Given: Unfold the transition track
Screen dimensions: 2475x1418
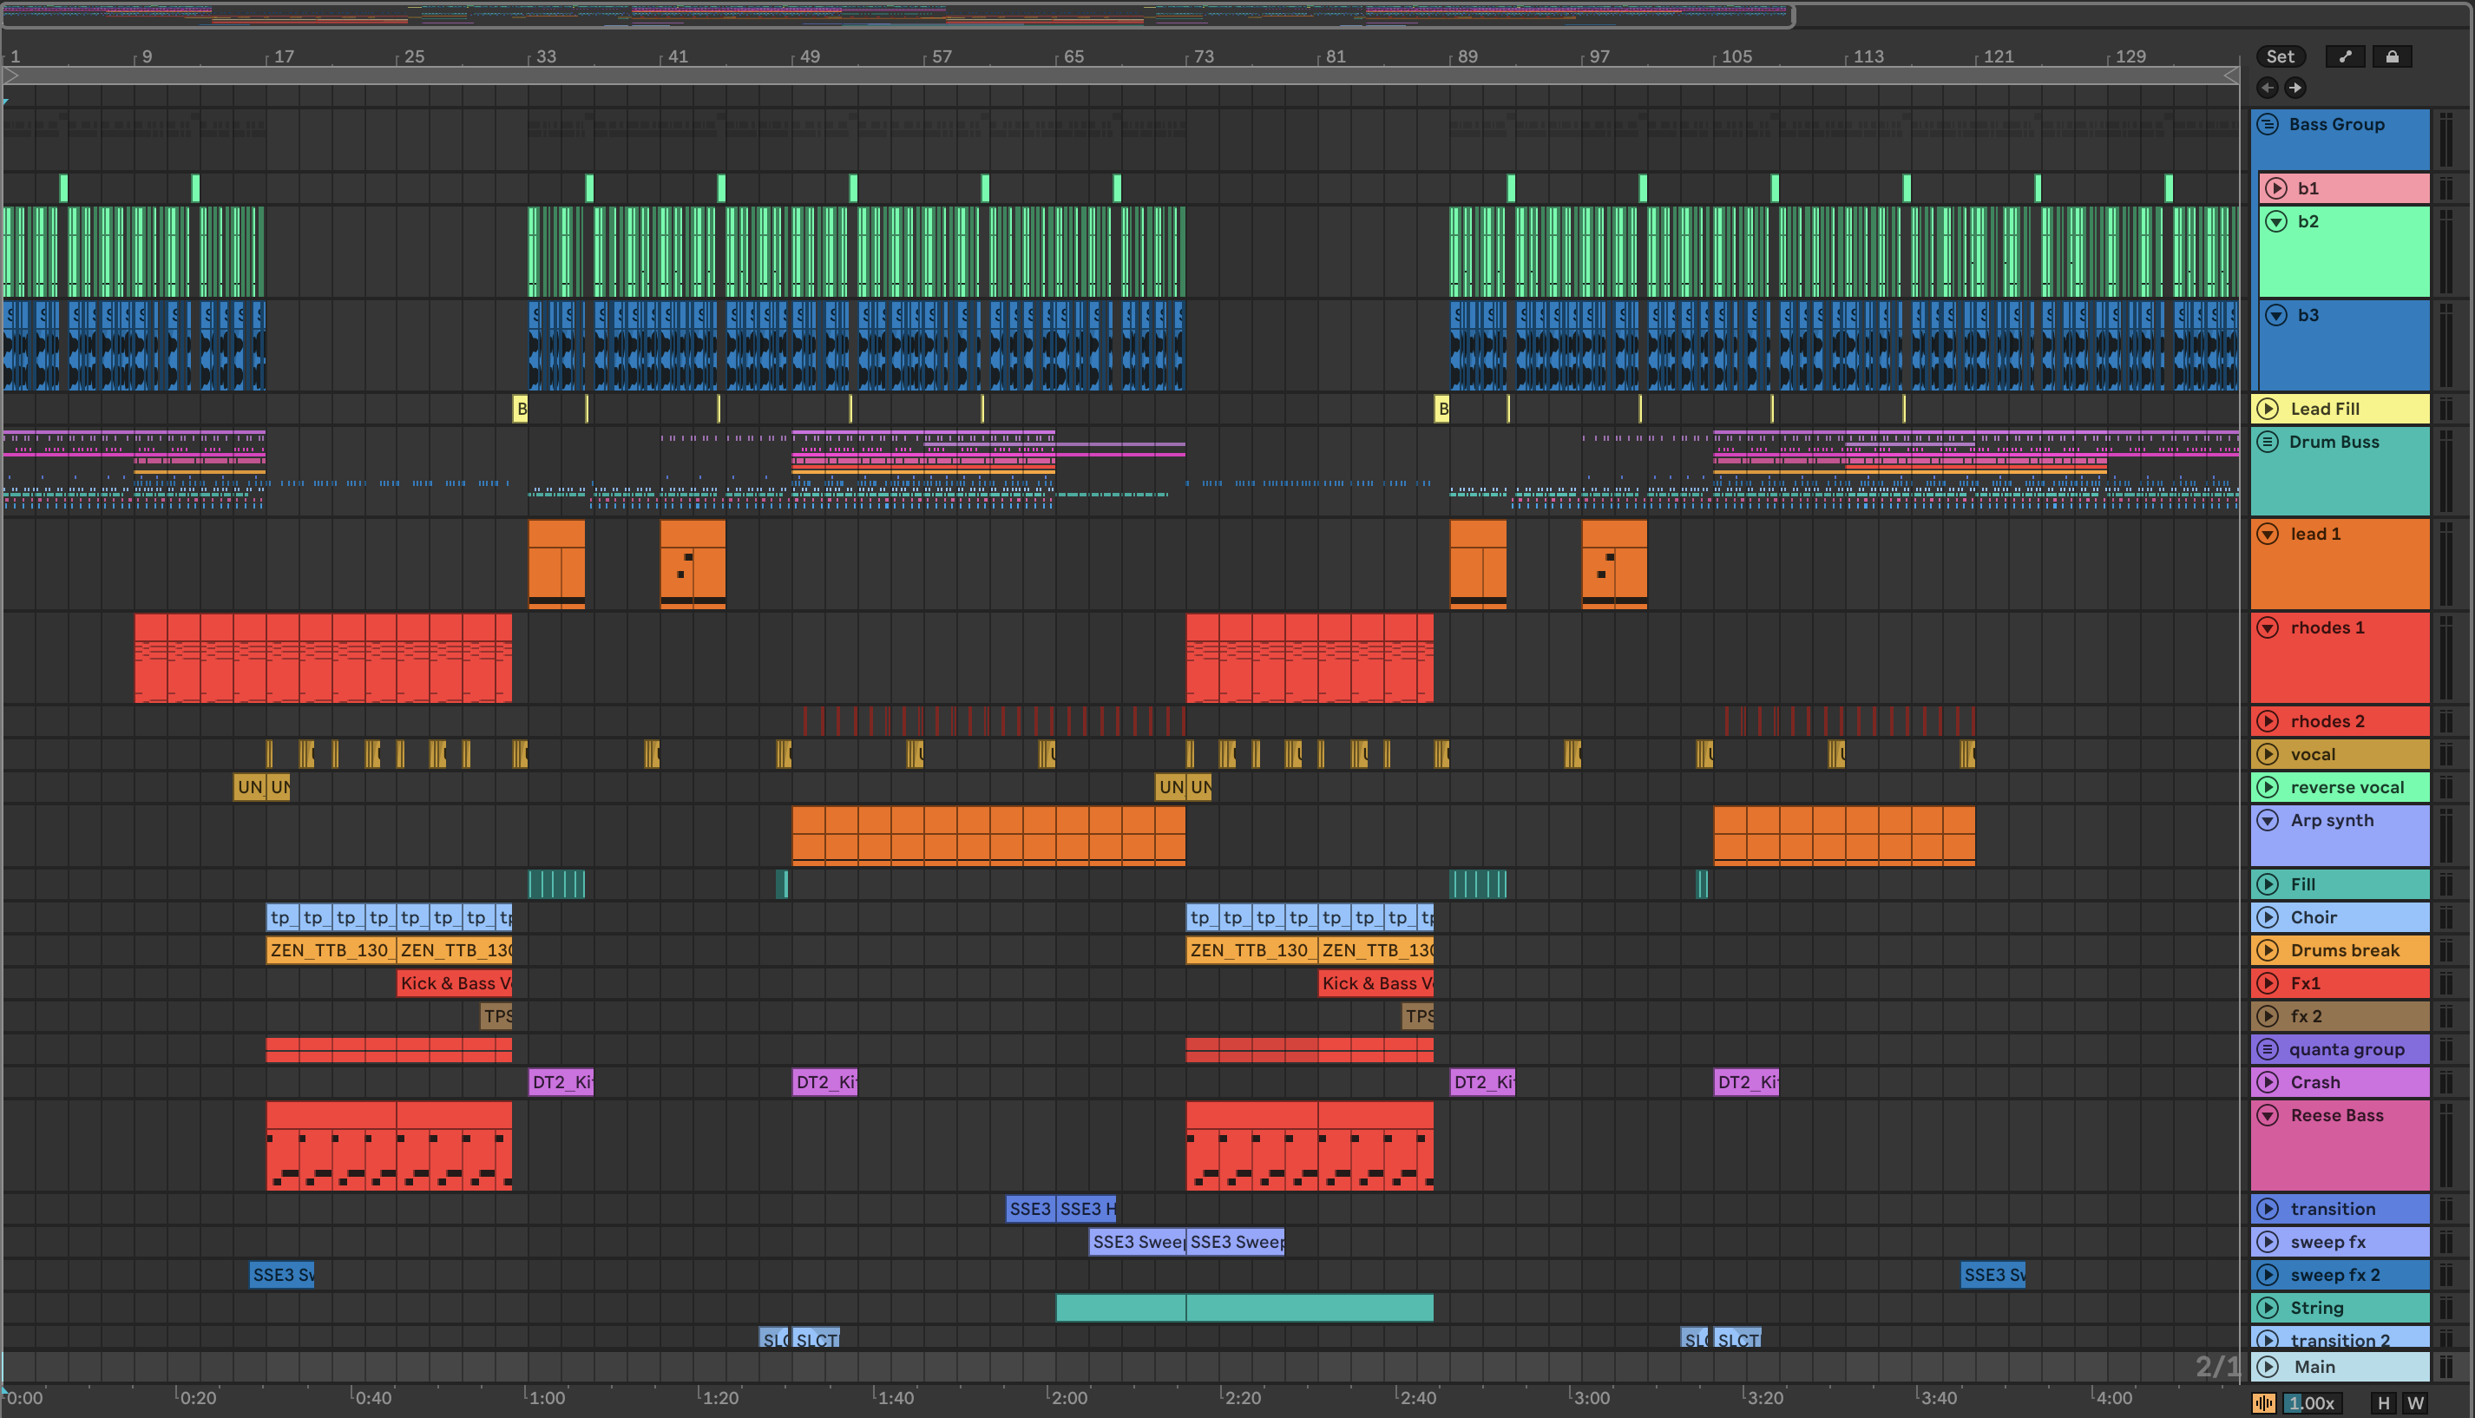Looking at the screenshot, I should click(2268, 1209).
